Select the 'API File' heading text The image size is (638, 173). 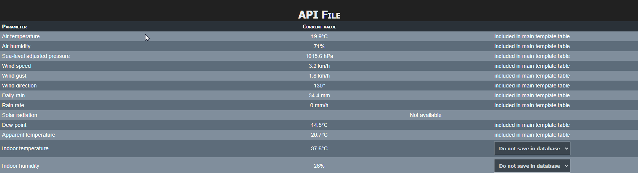319,14
